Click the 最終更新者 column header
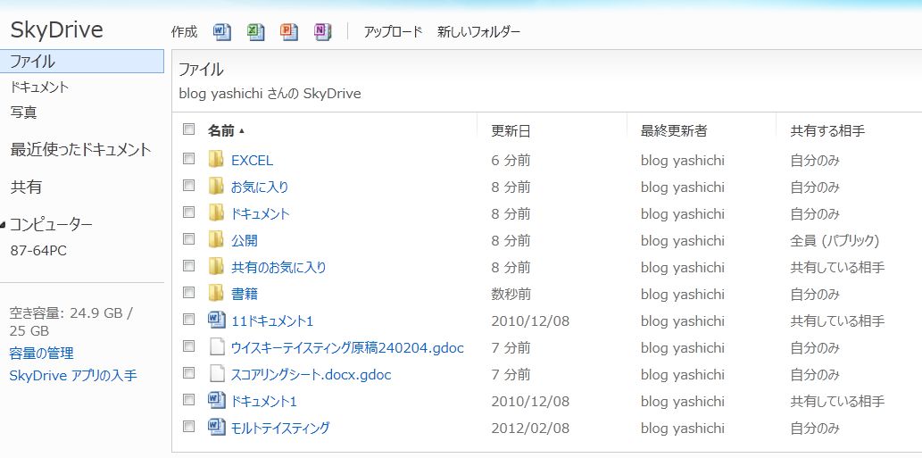This screenshot has width=922, height=458. 674,131
